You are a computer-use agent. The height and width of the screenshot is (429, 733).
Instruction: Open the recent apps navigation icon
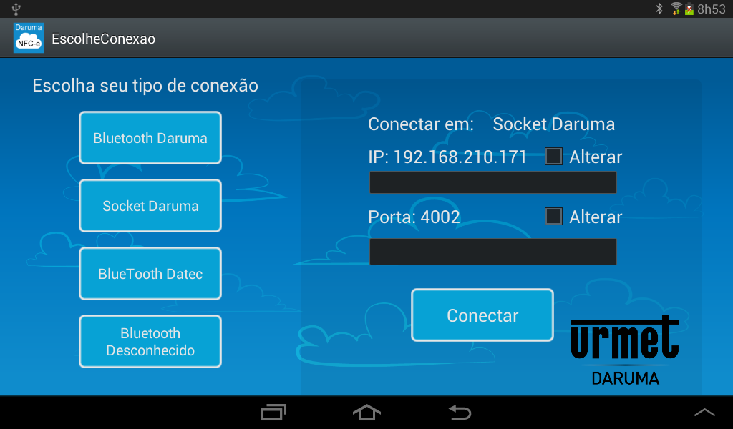pyautogui.click(x=273, y=412)
